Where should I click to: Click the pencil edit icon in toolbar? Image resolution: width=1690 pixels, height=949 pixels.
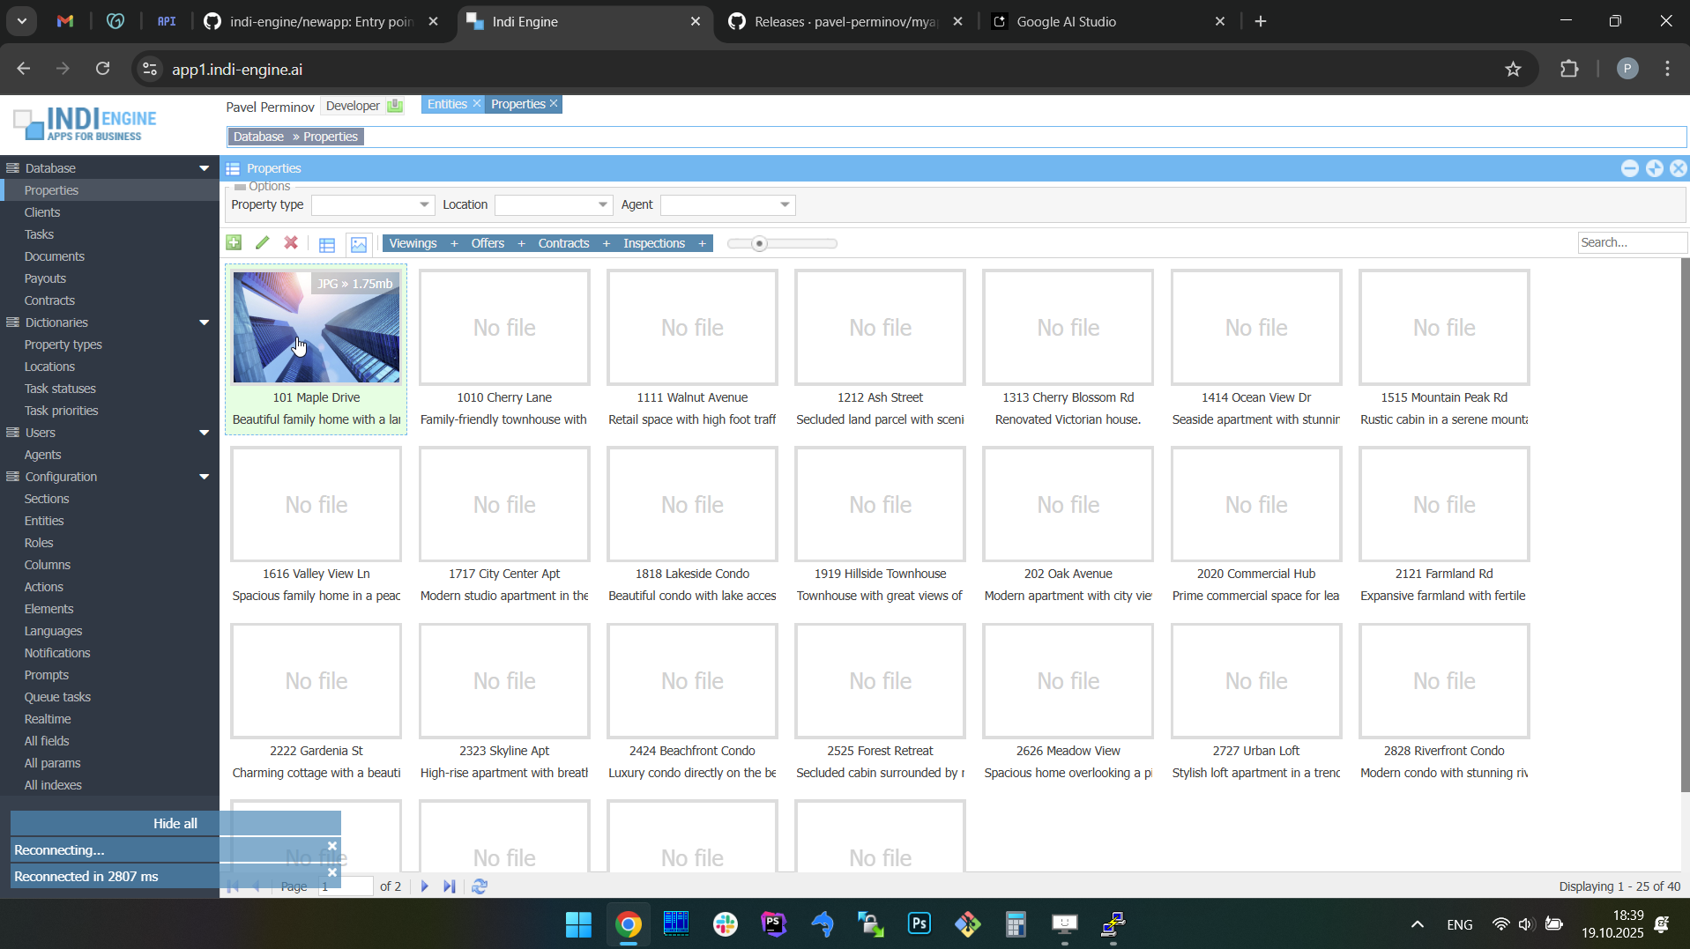(x=262, y=243)
